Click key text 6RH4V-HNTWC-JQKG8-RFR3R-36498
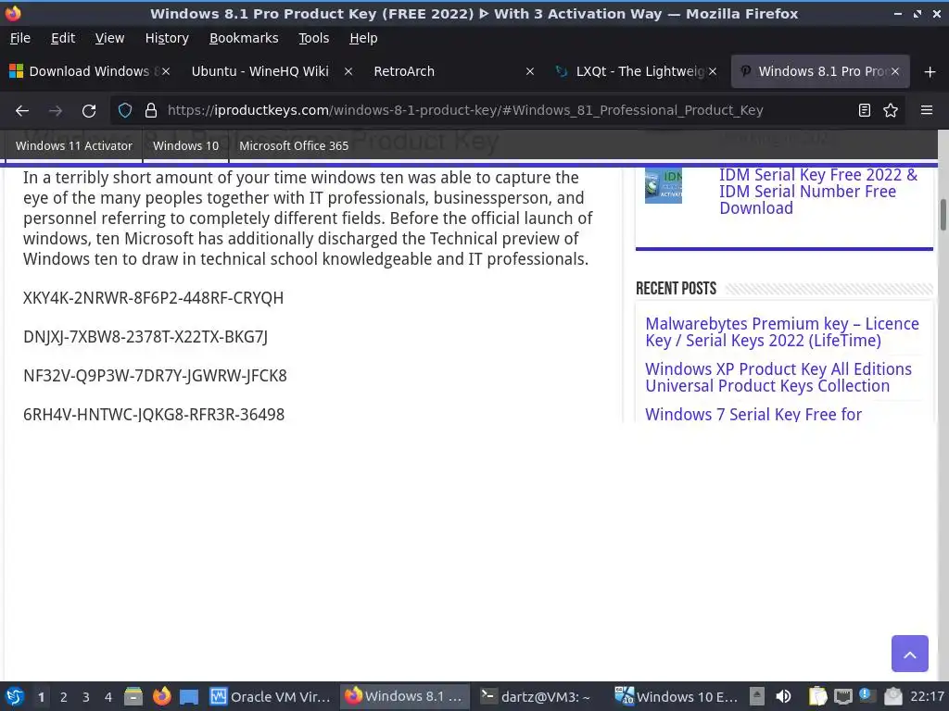 154,415
